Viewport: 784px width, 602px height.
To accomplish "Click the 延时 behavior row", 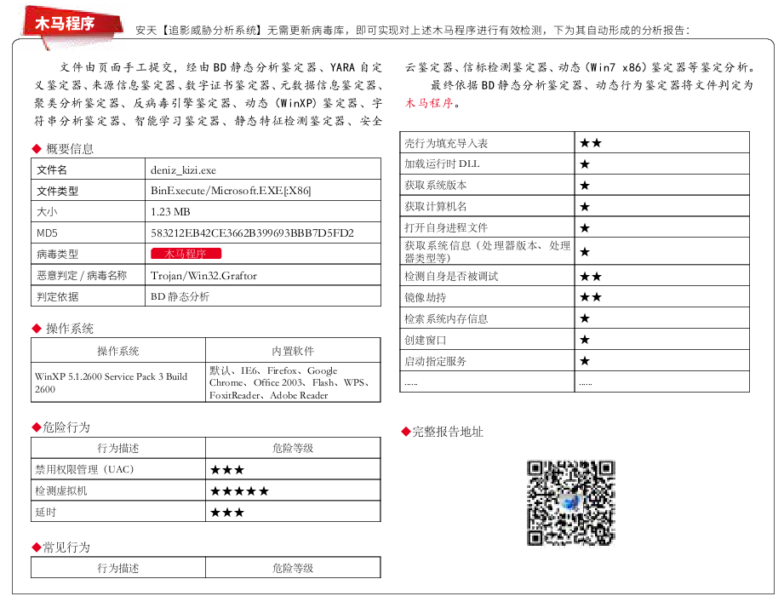I will click(205, 512).
